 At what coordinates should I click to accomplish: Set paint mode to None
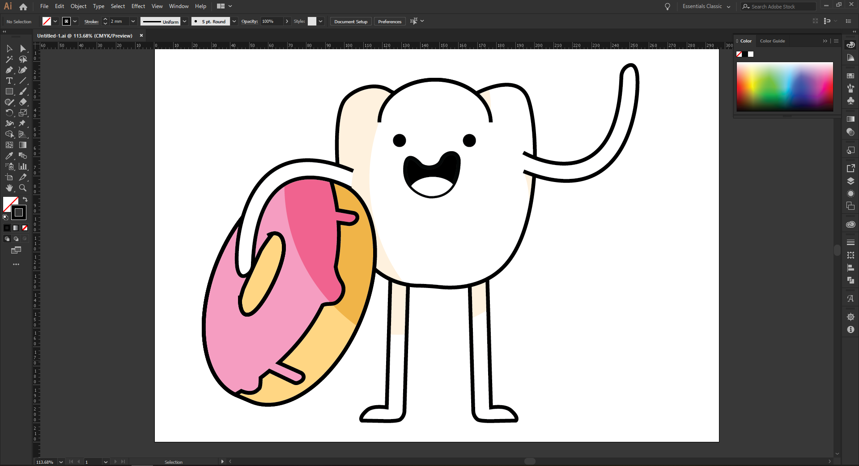tap(25, 228)
